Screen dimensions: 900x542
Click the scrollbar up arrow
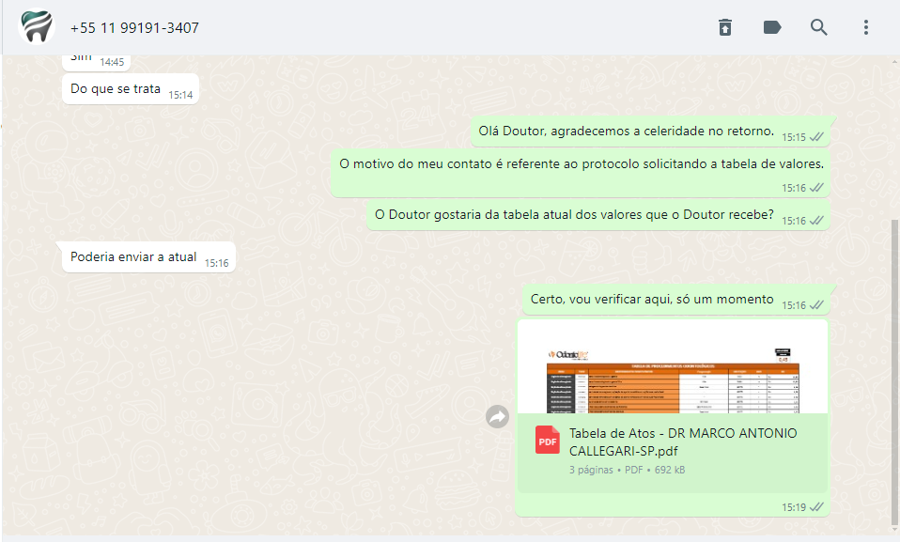[x=895, y=60]
